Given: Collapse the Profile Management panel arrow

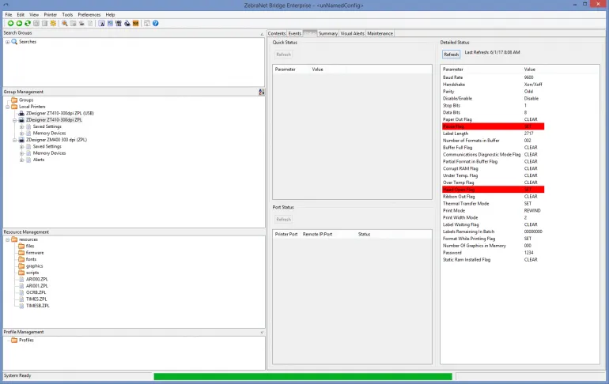Looking at the screenshot, I should point(262,333).
